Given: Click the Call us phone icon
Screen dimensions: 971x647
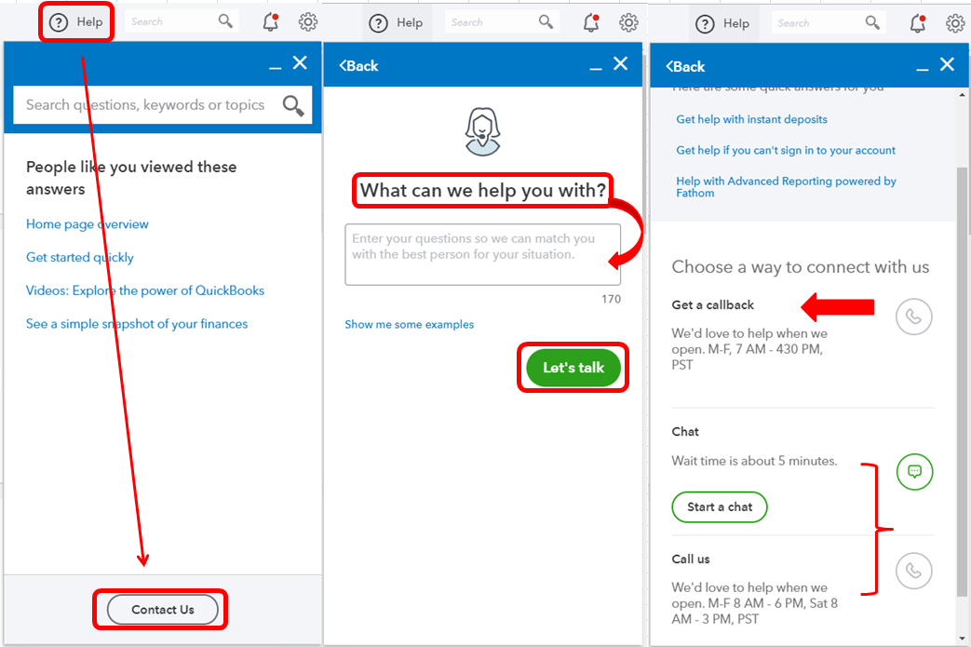Looking at the screenshot, I should pyautogui.click(x=913, y=571).
